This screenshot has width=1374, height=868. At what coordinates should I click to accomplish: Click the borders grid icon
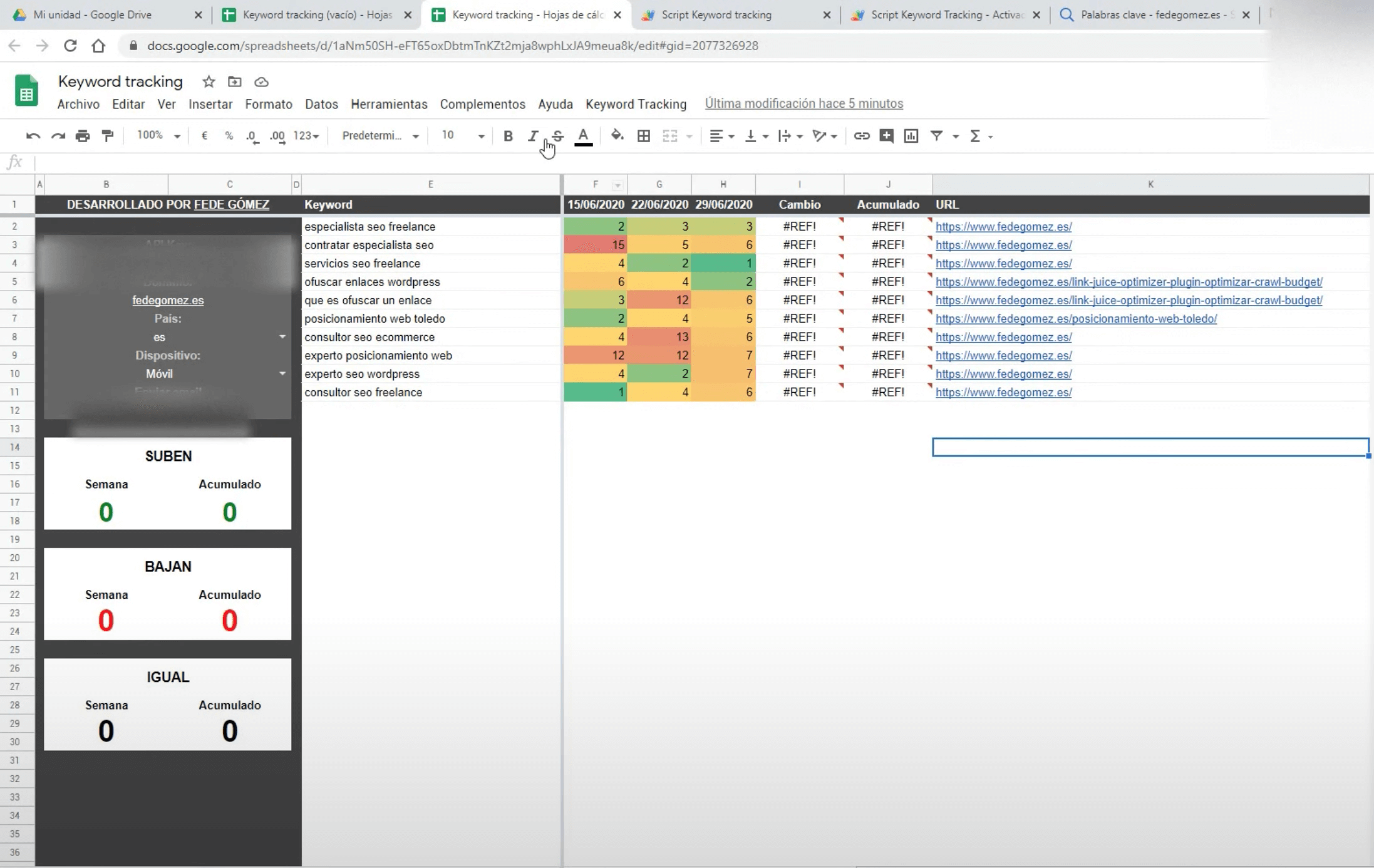tap(643, 136)
